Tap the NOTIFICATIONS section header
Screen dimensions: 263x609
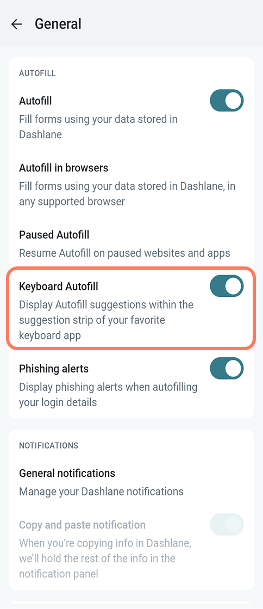pyautogui.click(x=48, y=445)
